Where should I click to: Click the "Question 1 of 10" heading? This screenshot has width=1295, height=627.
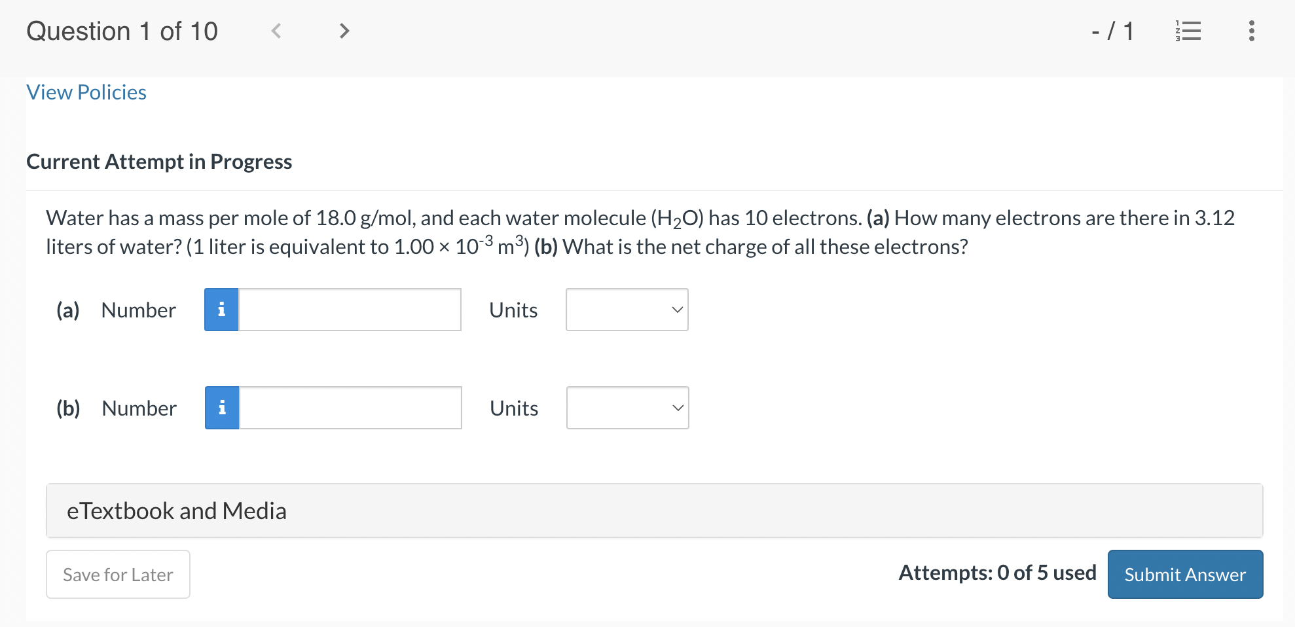point(122,31)
